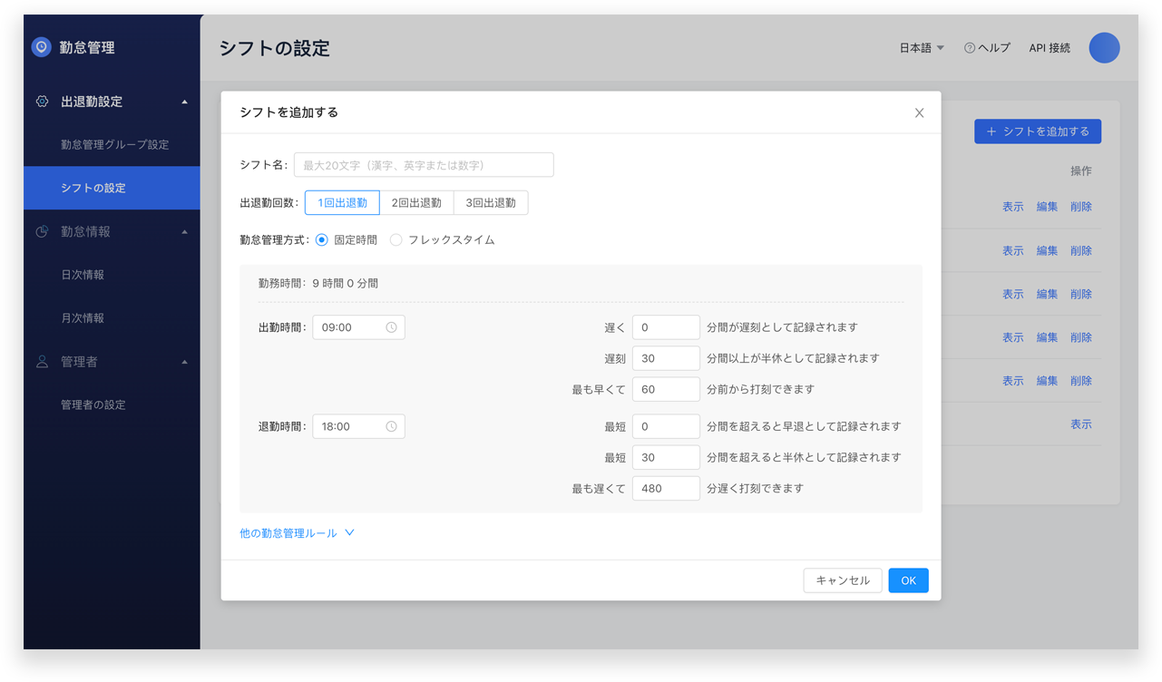The height and width of the screenshot is (682, 1162).
Task: Collapse the 出退勤設定 sidebar group
Action: (x=185, y=102)
